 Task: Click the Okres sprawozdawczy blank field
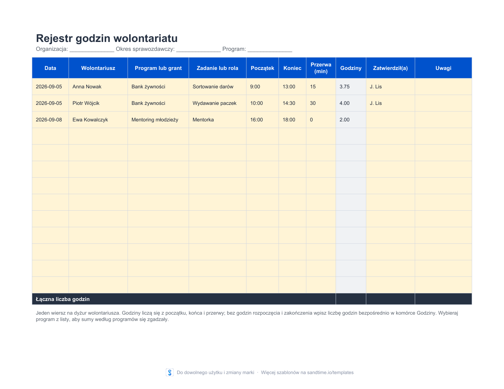click(199, 49)
